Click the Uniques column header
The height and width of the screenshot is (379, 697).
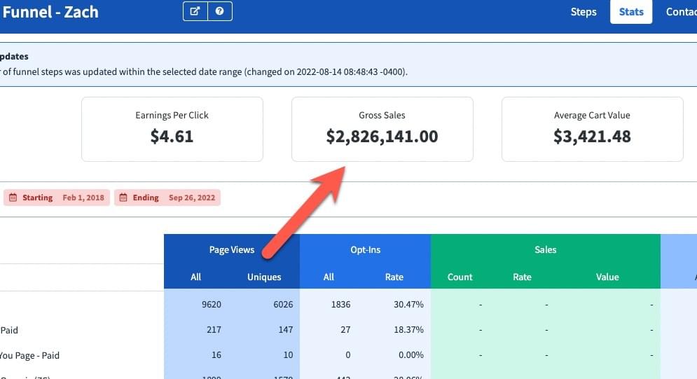coord(264,277)
